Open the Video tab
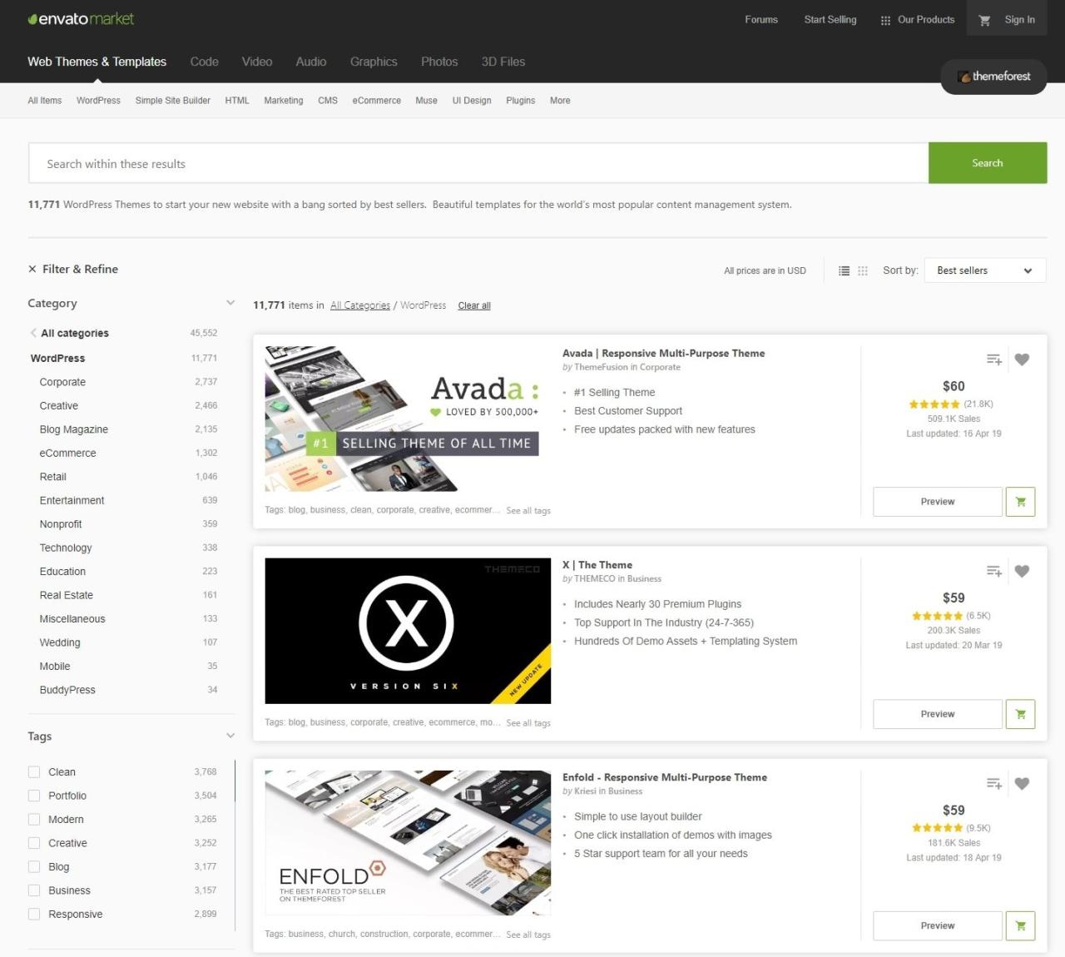1065x957 pixels. coord(257,62)
